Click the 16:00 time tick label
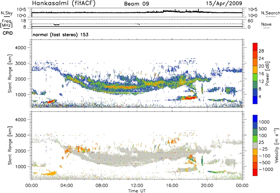The height and width of the screenshot is (193, 280). point(172,186)
